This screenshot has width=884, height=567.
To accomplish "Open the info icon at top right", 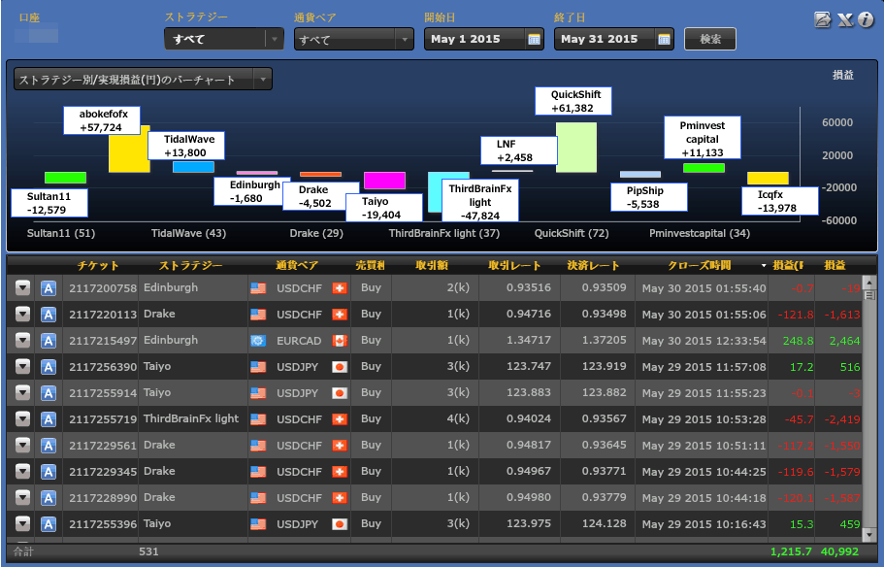I will tap(866, 19).
